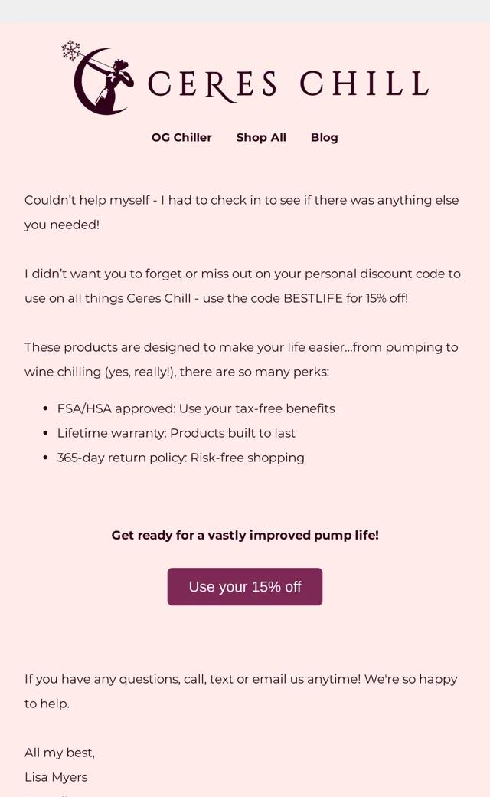The image size is (490, 797).
Task: Click the 'to help.' closing text
Action: [47, 704]
